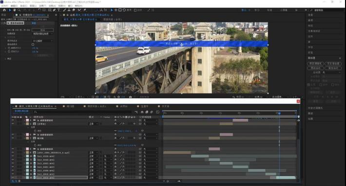The width and height of the screenshot is (346, 186).
Task: Open blending mode dropdown for layer 5
Action: point(94,124)
